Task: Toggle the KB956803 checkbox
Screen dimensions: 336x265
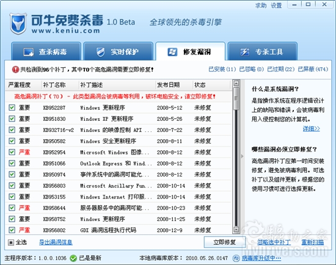Action: pos(12,186)
